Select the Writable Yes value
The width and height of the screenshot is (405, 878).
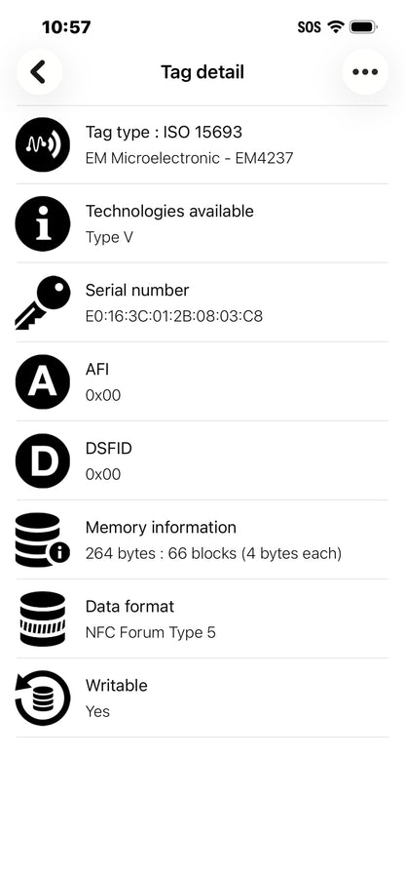pyautogui.click(x=97, y=712)
